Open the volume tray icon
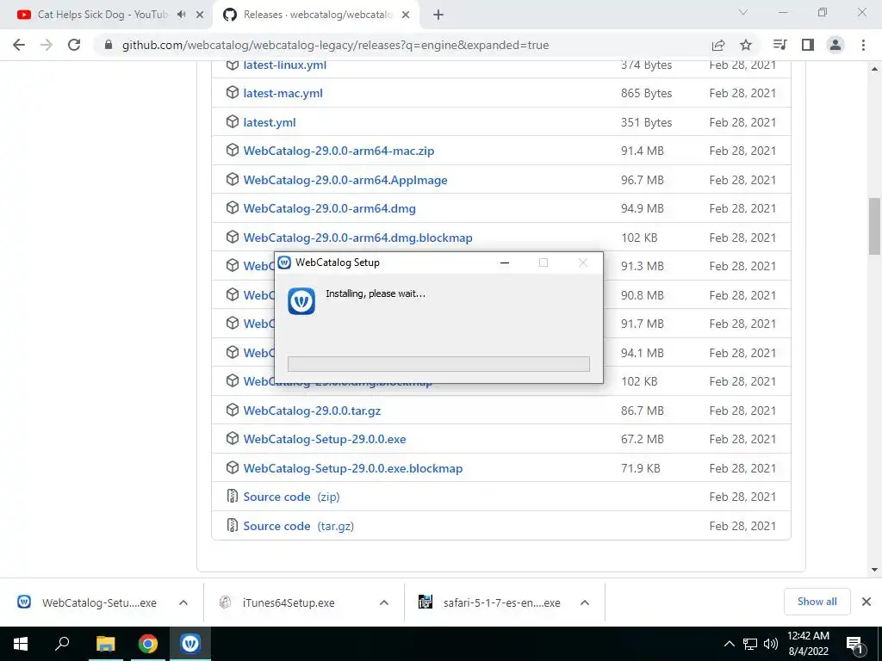This screenshot has height=661, width=882. pos(771,644)
